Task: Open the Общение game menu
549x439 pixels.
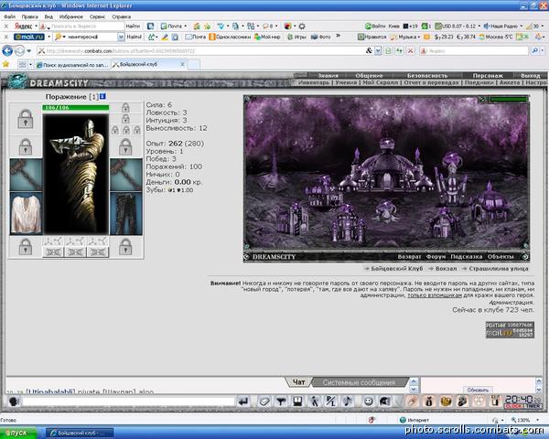Action: coord(369,75)
